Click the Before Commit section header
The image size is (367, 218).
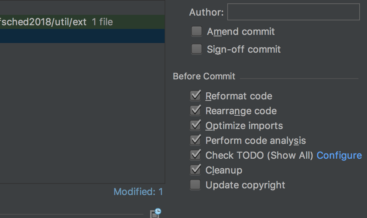pos(204,76)
